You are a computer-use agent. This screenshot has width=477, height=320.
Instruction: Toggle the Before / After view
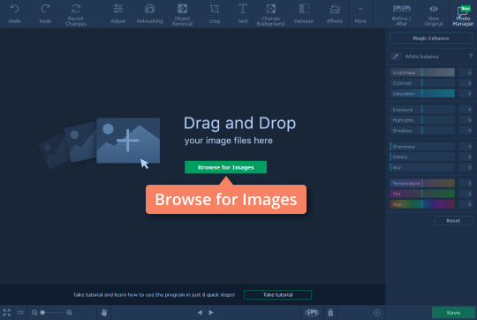(402, 14)
